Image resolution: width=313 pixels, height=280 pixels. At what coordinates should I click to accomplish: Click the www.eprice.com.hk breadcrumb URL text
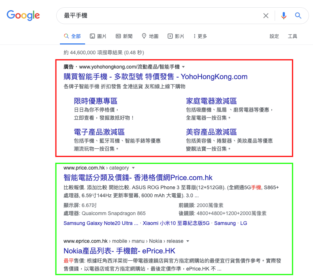[x=123, y=241]
